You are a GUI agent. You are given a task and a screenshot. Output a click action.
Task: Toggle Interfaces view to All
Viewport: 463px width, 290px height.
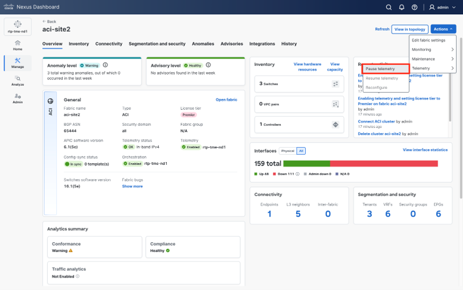(301, 151)
